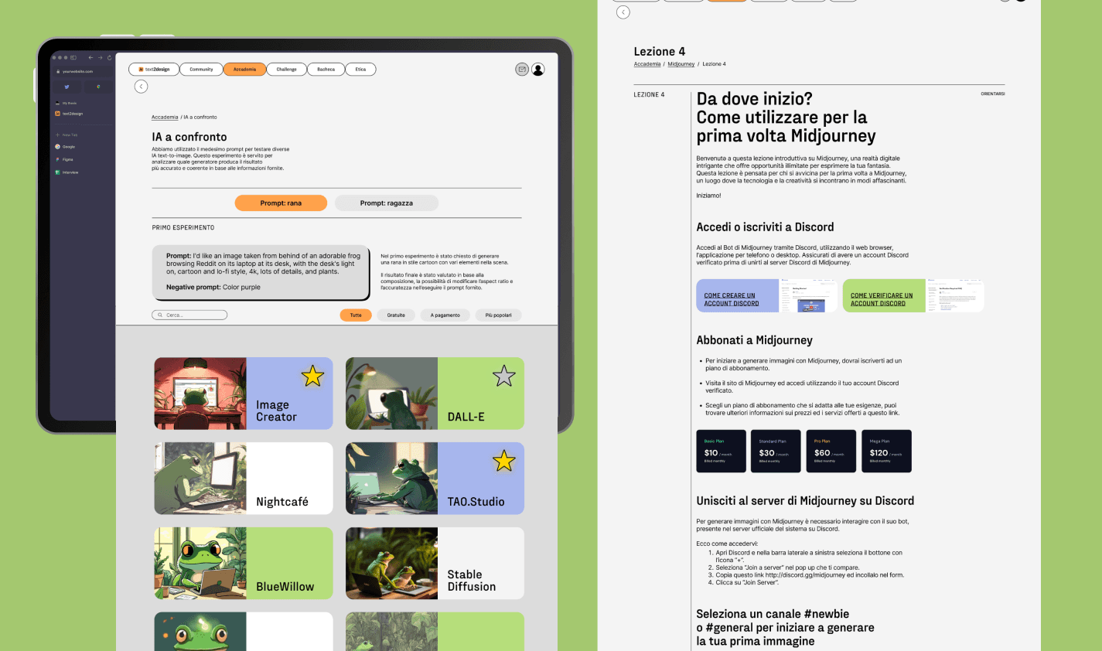The image size is (1102, 651).
Task: Reload the page with the browser refresh icon
Action: coord(109,58)
